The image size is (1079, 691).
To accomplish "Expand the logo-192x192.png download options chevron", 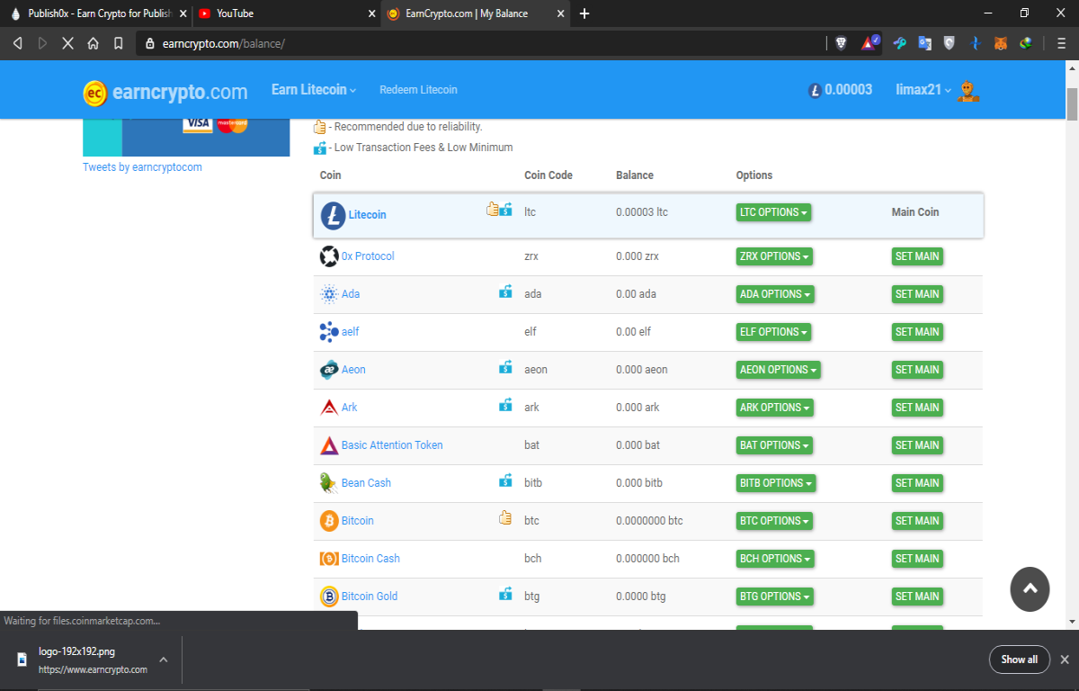I will pos(164,660).
